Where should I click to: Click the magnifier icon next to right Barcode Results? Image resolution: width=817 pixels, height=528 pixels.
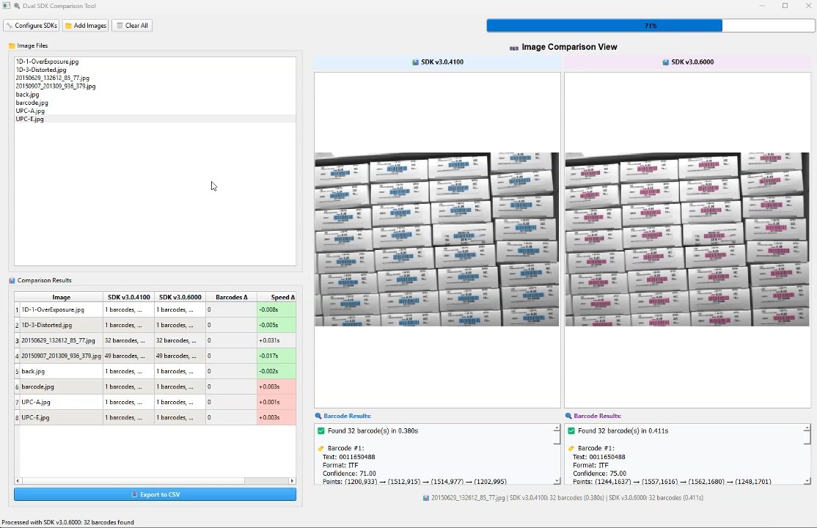[x=568, y=416]
